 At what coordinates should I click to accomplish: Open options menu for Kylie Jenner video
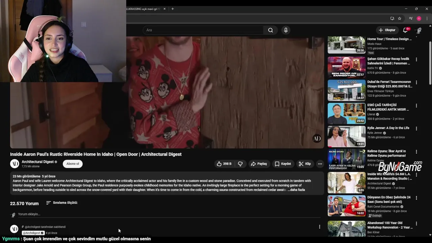point(416,129)
